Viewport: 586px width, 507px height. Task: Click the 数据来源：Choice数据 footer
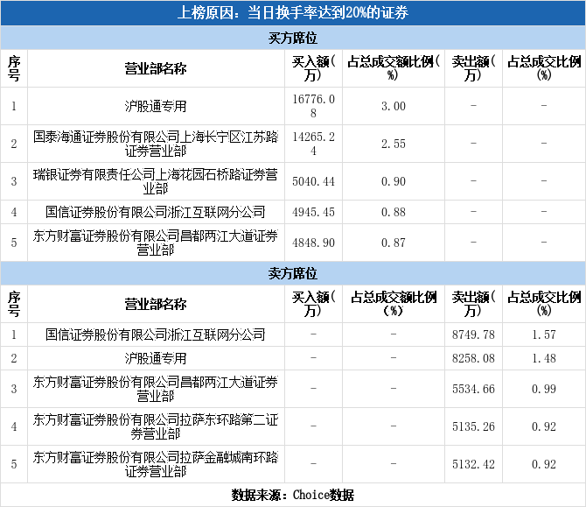pos(293,495)
